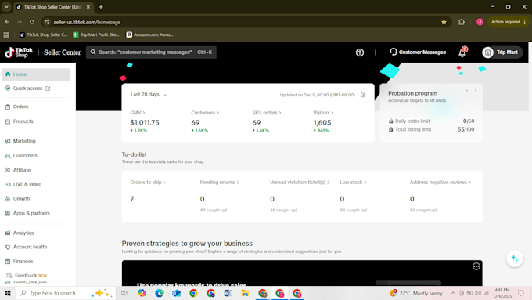The width and height of the screenshot is (532, 300).
Task: Open the Windows Start menu
Action: point(8,293)
